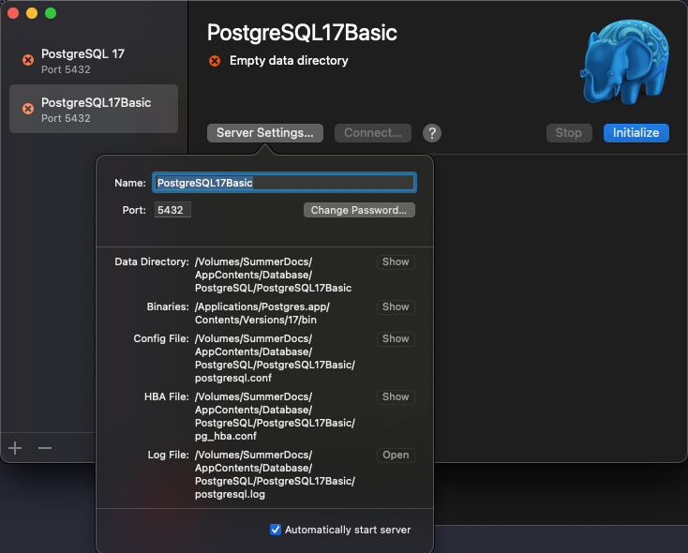Toggle Automatically start server checkbox
Screen dimensions: 688x553
276,530
